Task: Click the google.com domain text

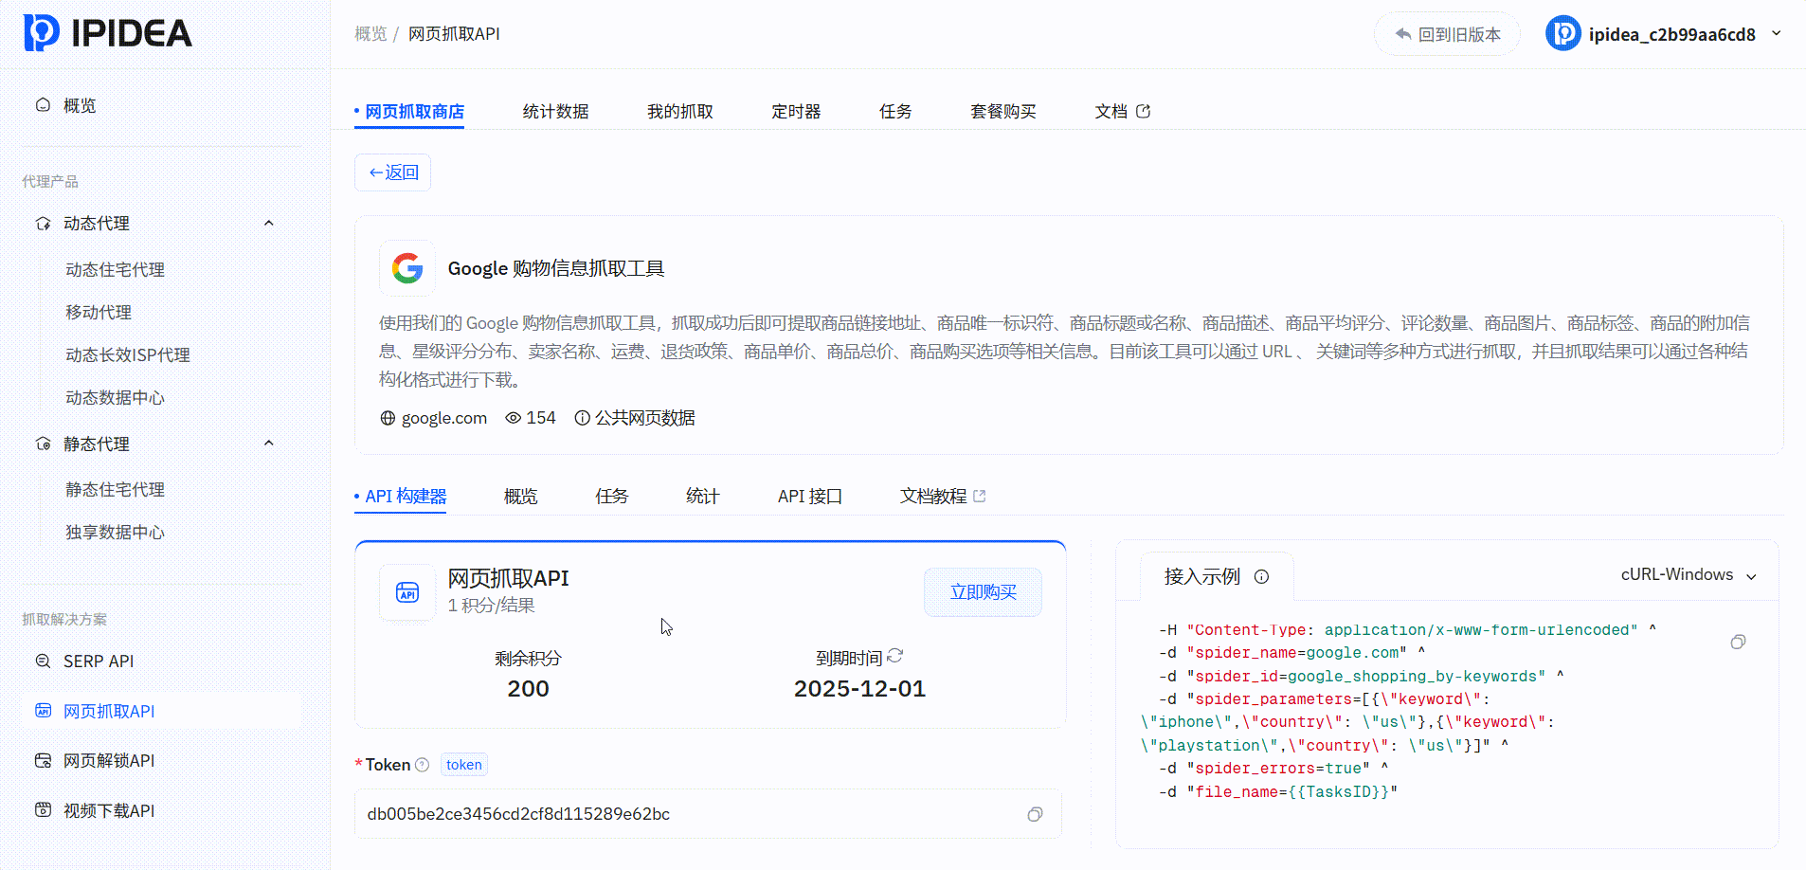Action: [444, 418]
